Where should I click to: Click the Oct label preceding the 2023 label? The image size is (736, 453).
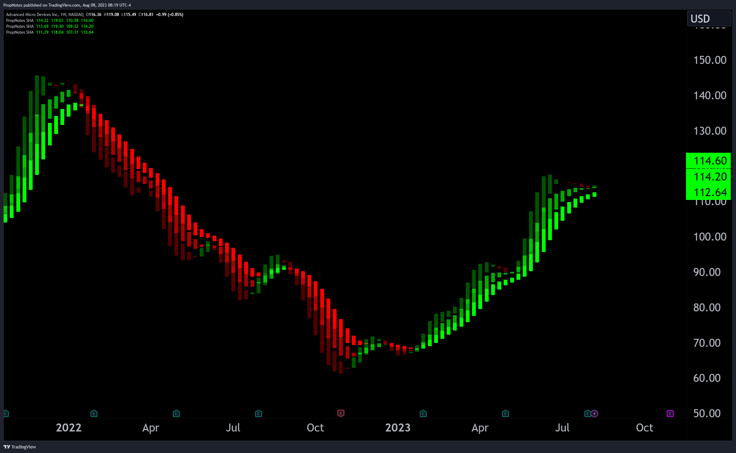click(x=315, y=428)
